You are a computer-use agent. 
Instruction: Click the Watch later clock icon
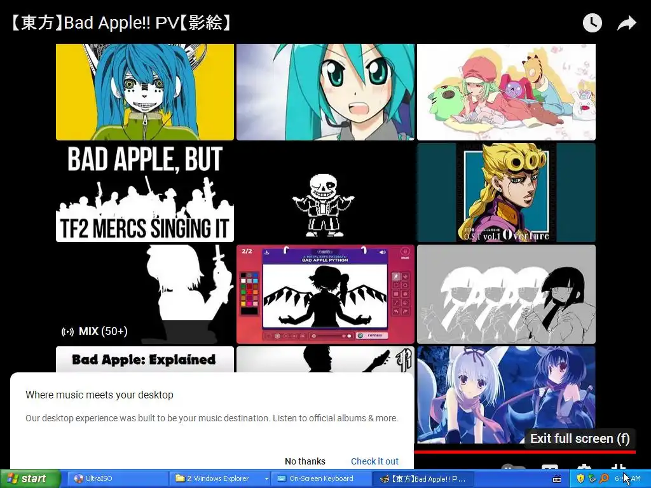tap(592, 23)
